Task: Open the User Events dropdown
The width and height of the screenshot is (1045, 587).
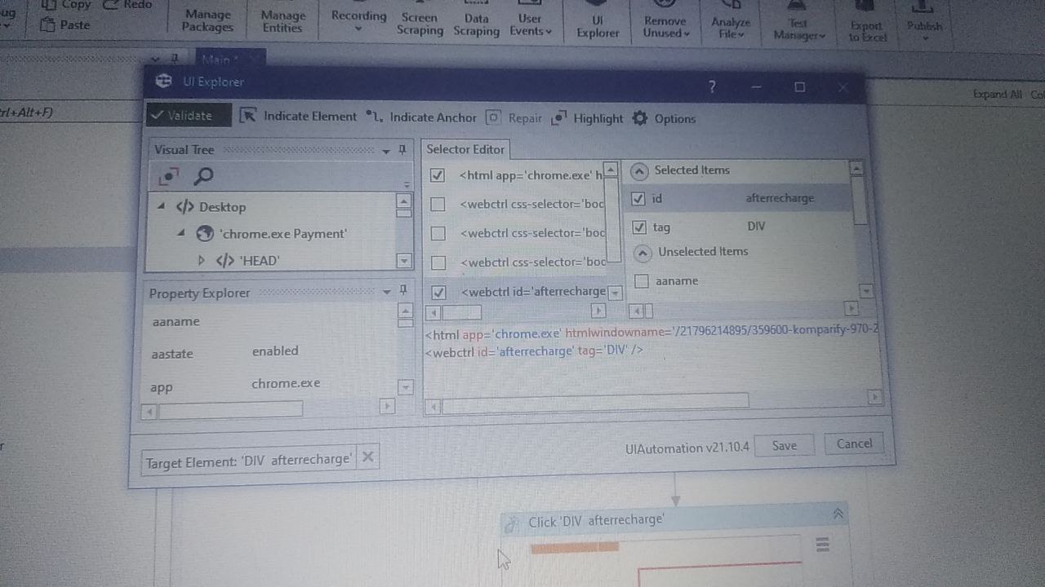Action: (531, 24)
